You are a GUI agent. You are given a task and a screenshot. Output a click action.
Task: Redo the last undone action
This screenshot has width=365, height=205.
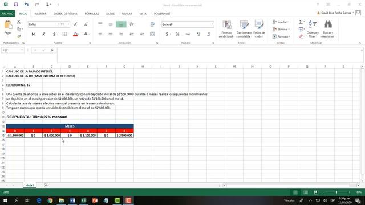coord(36,5)
